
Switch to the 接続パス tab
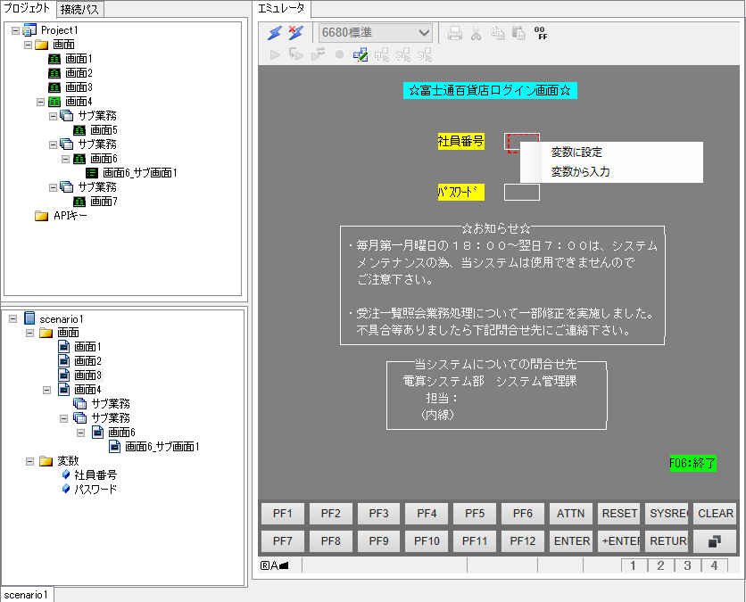point(79,9)
